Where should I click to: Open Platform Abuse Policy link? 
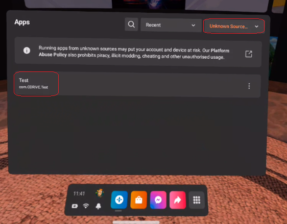(134, 53)
